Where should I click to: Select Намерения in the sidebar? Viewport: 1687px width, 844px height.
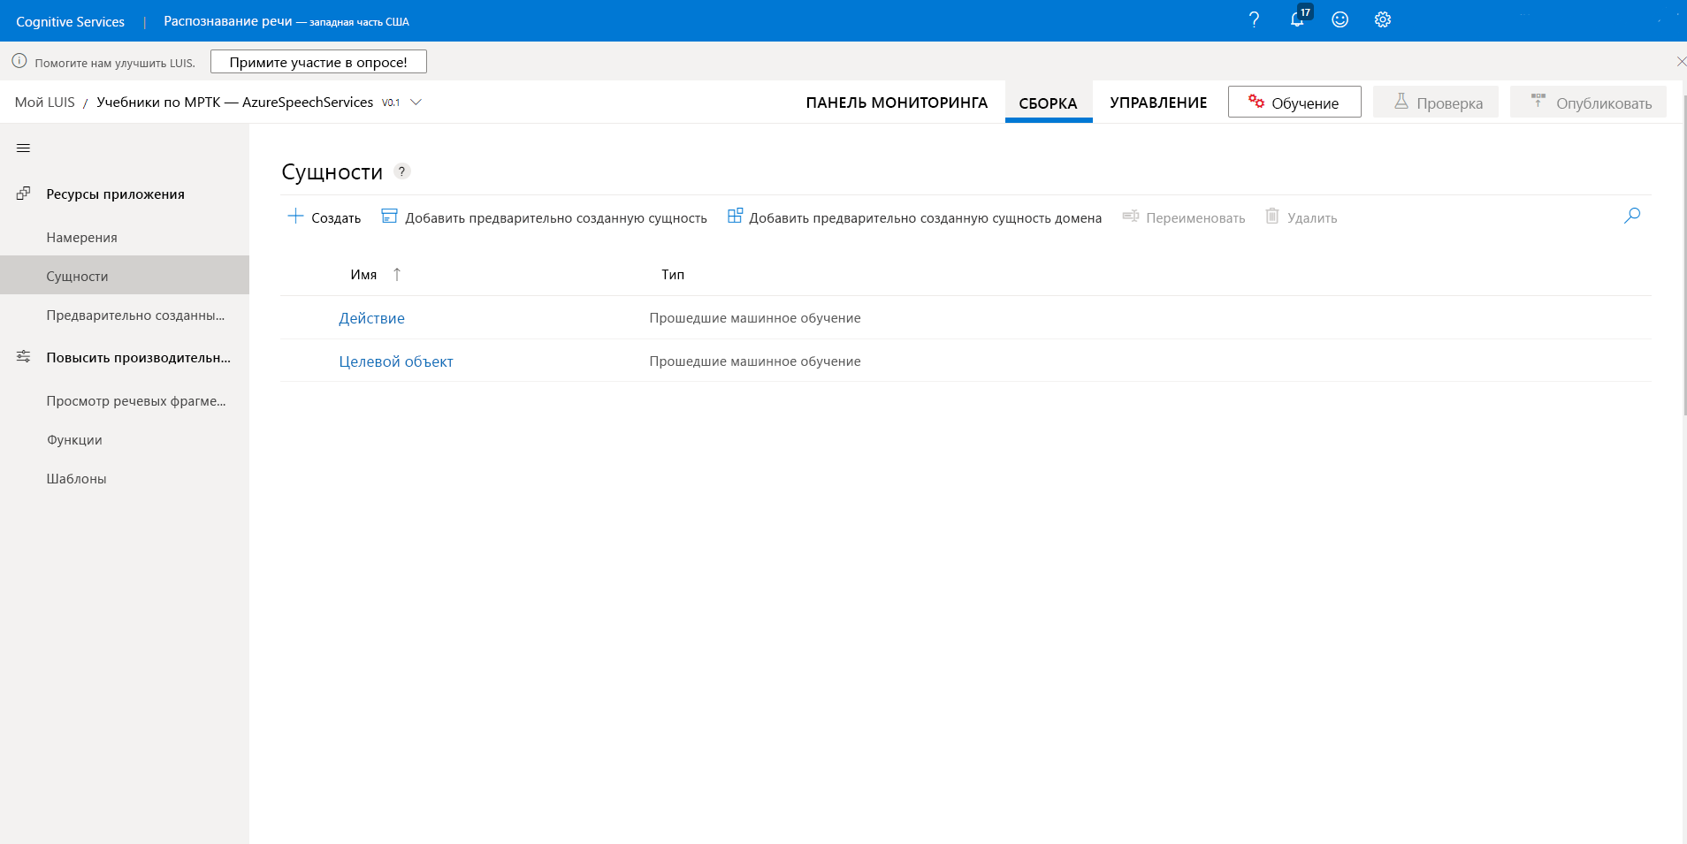80,237
